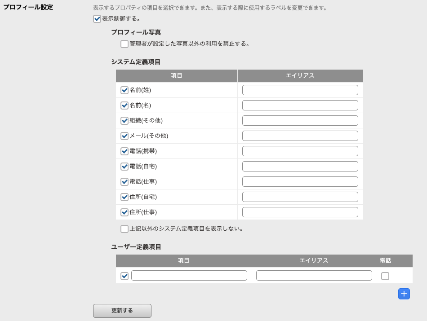
Task: Click the user-defined エイリアス input field
Action: click(314, 275)
